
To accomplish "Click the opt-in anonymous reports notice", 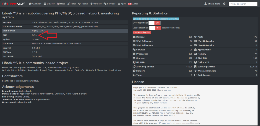I will coord(156,19).
